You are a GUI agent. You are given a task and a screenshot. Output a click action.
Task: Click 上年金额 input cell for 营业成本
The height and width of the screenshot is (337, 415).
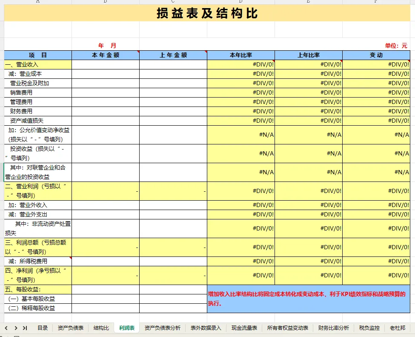[173, 74]
